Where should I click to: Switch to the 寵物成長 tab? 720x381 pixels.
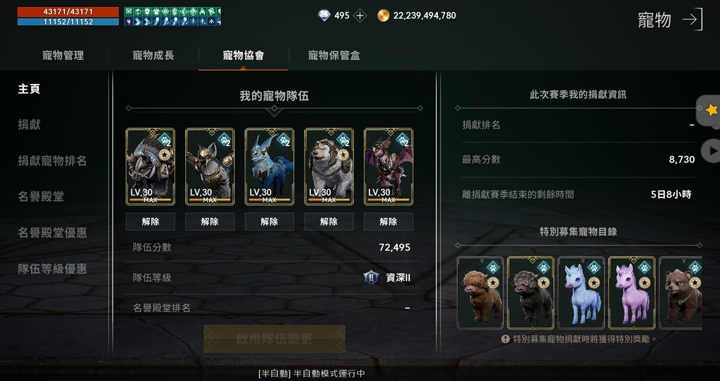[x=153, y=56]
